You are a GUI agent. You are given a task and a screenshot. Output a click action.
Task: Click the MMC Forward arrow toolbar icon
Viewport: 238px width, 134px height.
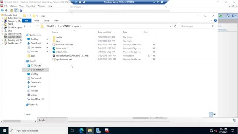[x=6, y=10]
